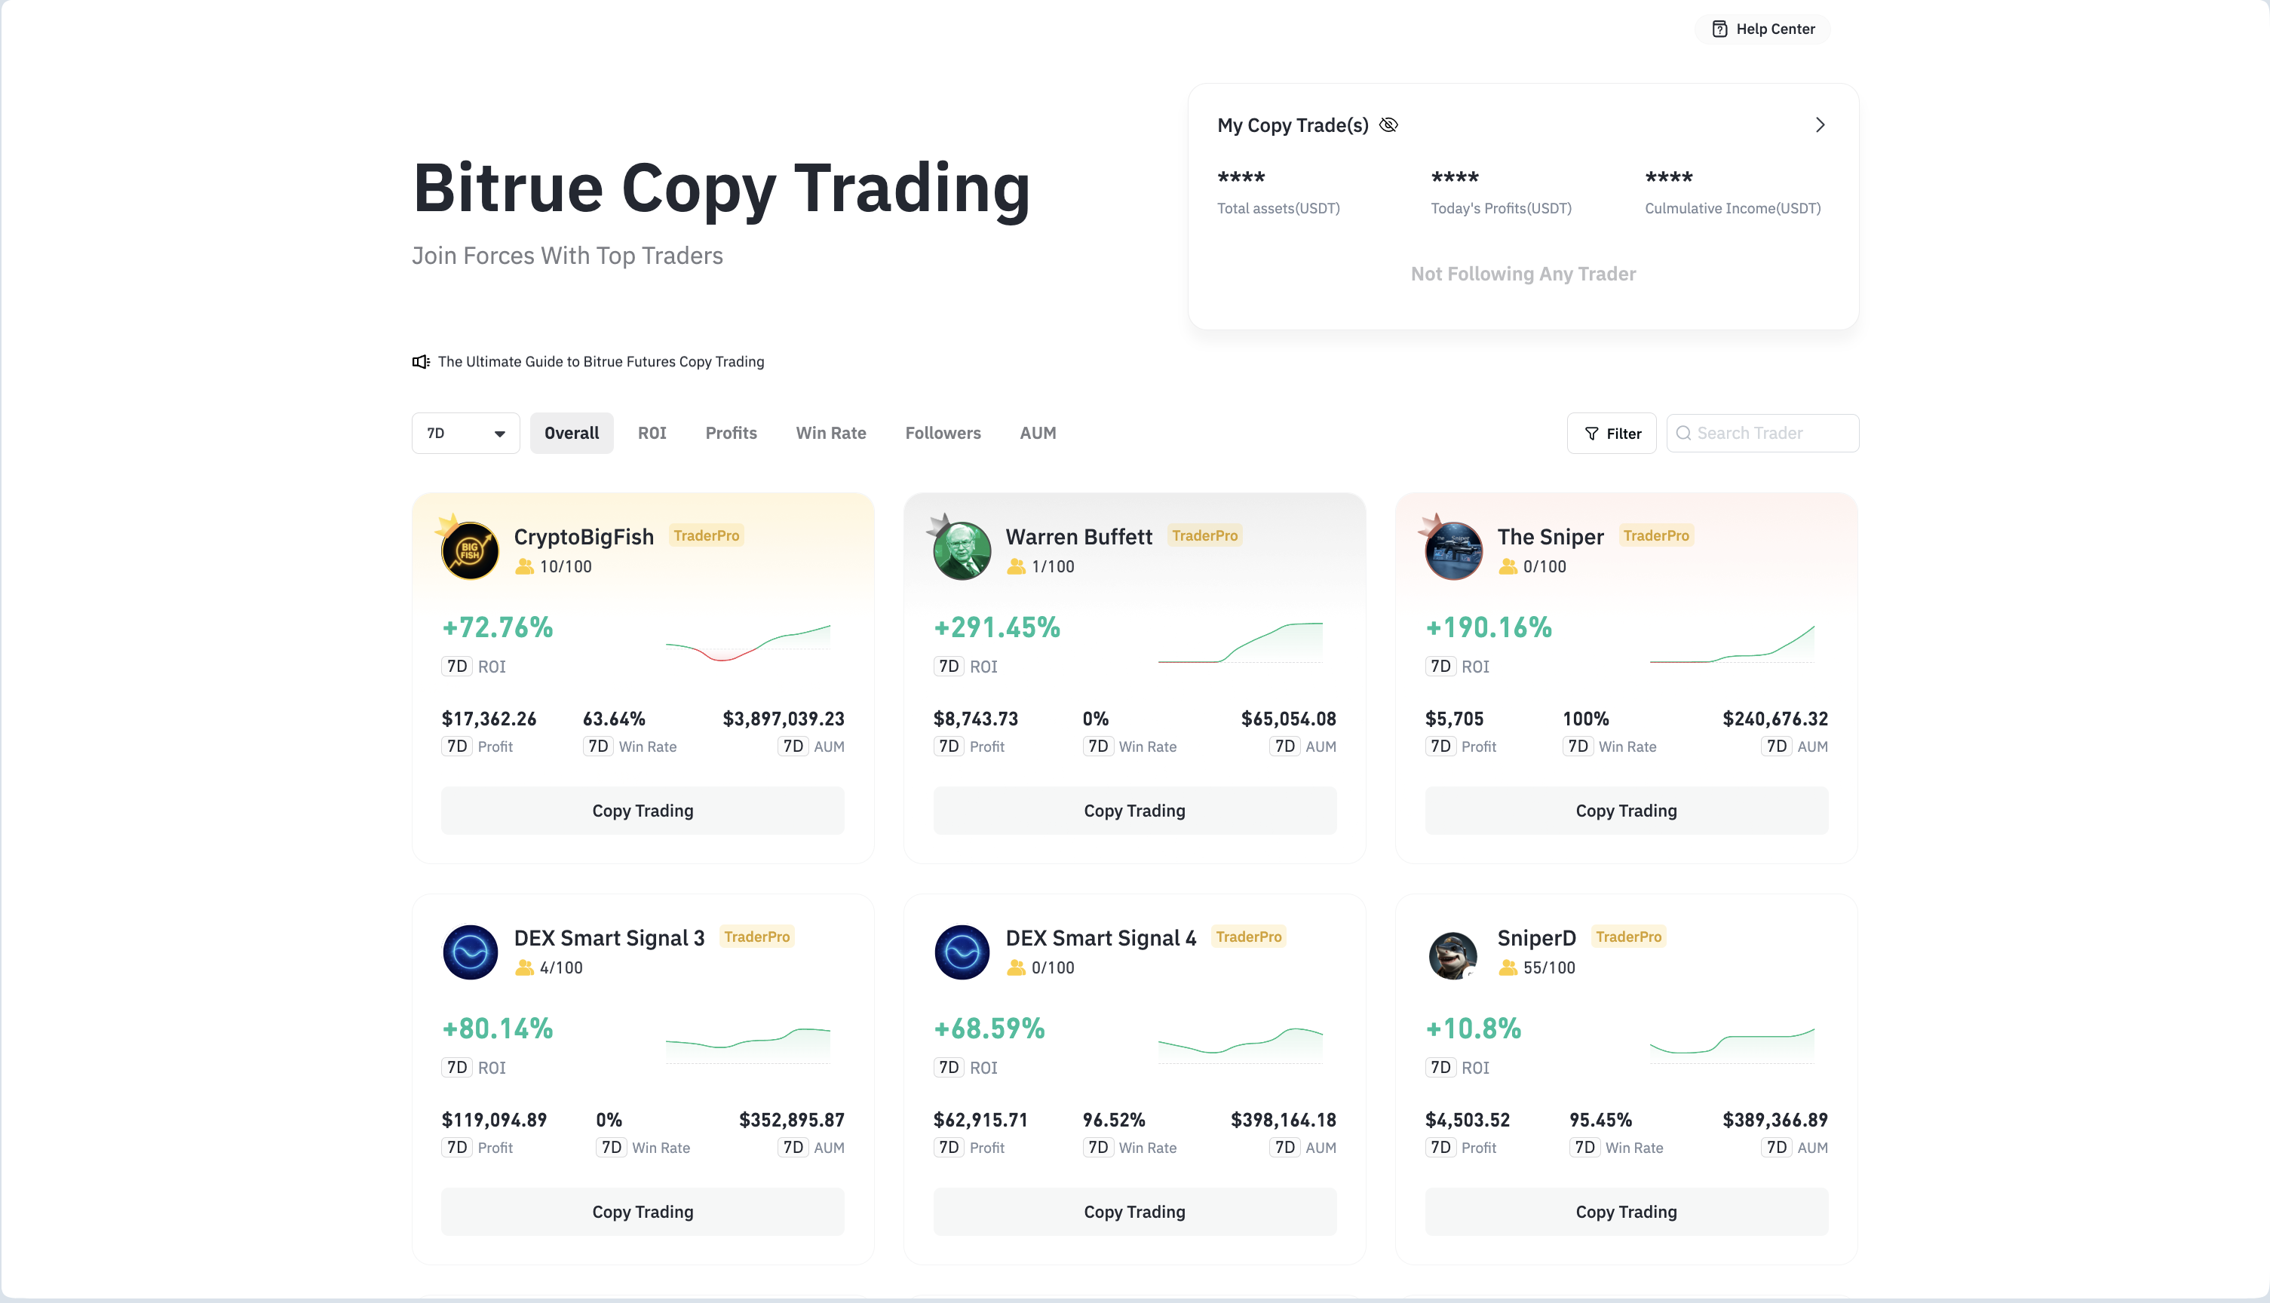The height and width of the screenshot is (1303, 2270).
Task: Click the Help Center icon
Action: coord(1719,29)
